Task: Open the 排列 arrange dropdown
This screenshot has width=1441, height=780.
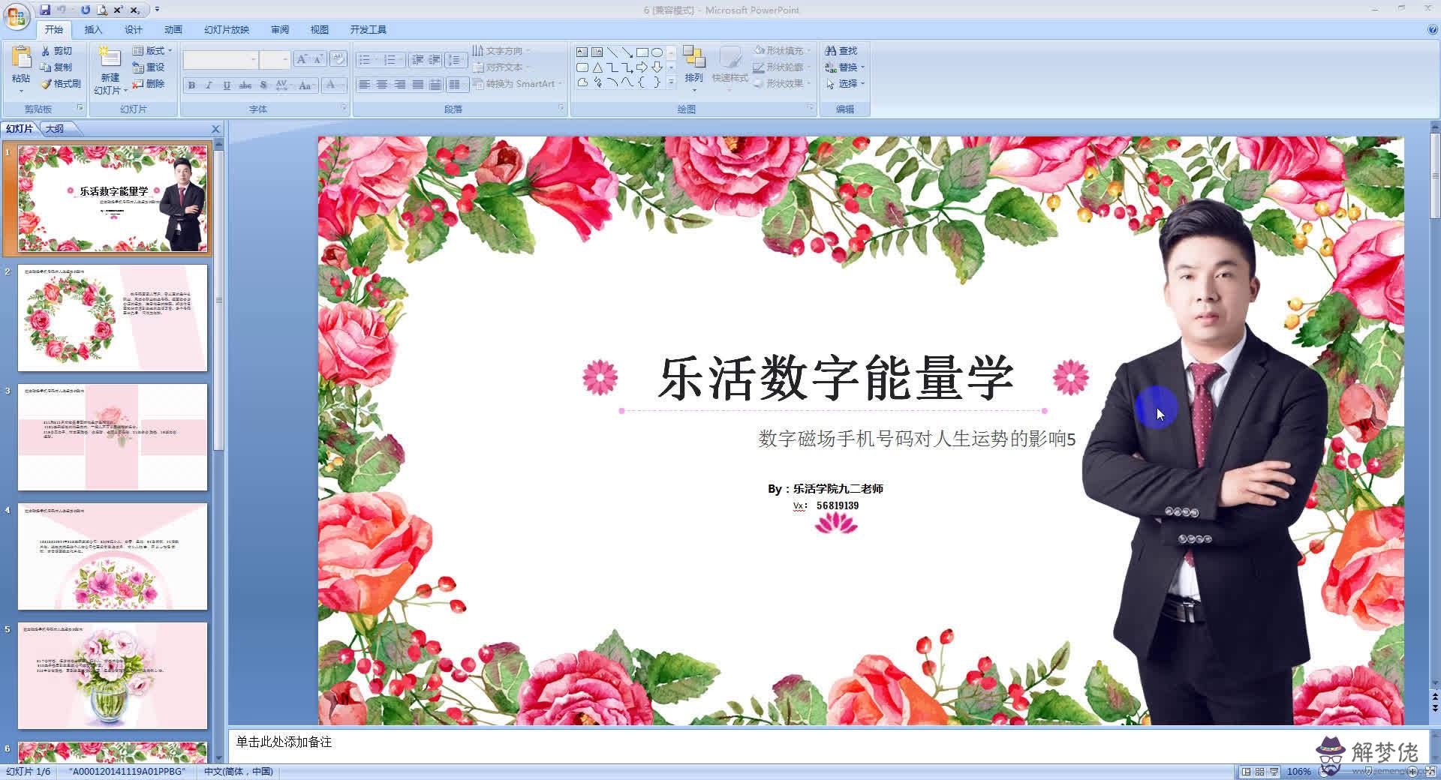Action: pos(694,68)
